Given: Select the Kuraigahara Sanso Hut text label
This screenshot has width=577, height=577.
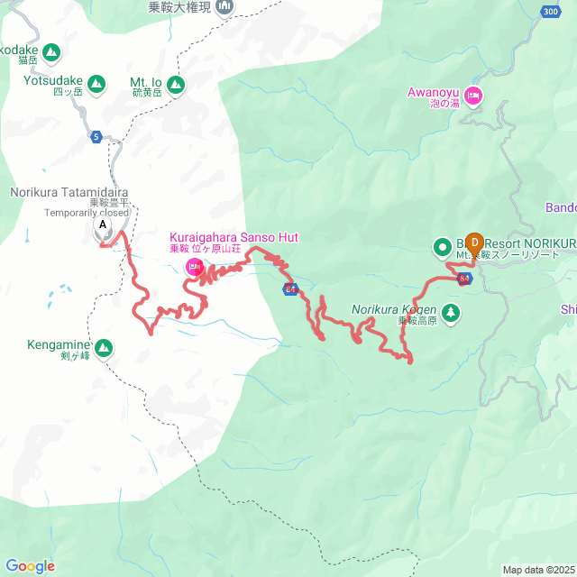Looking at the screenshot, I should 234,238.
